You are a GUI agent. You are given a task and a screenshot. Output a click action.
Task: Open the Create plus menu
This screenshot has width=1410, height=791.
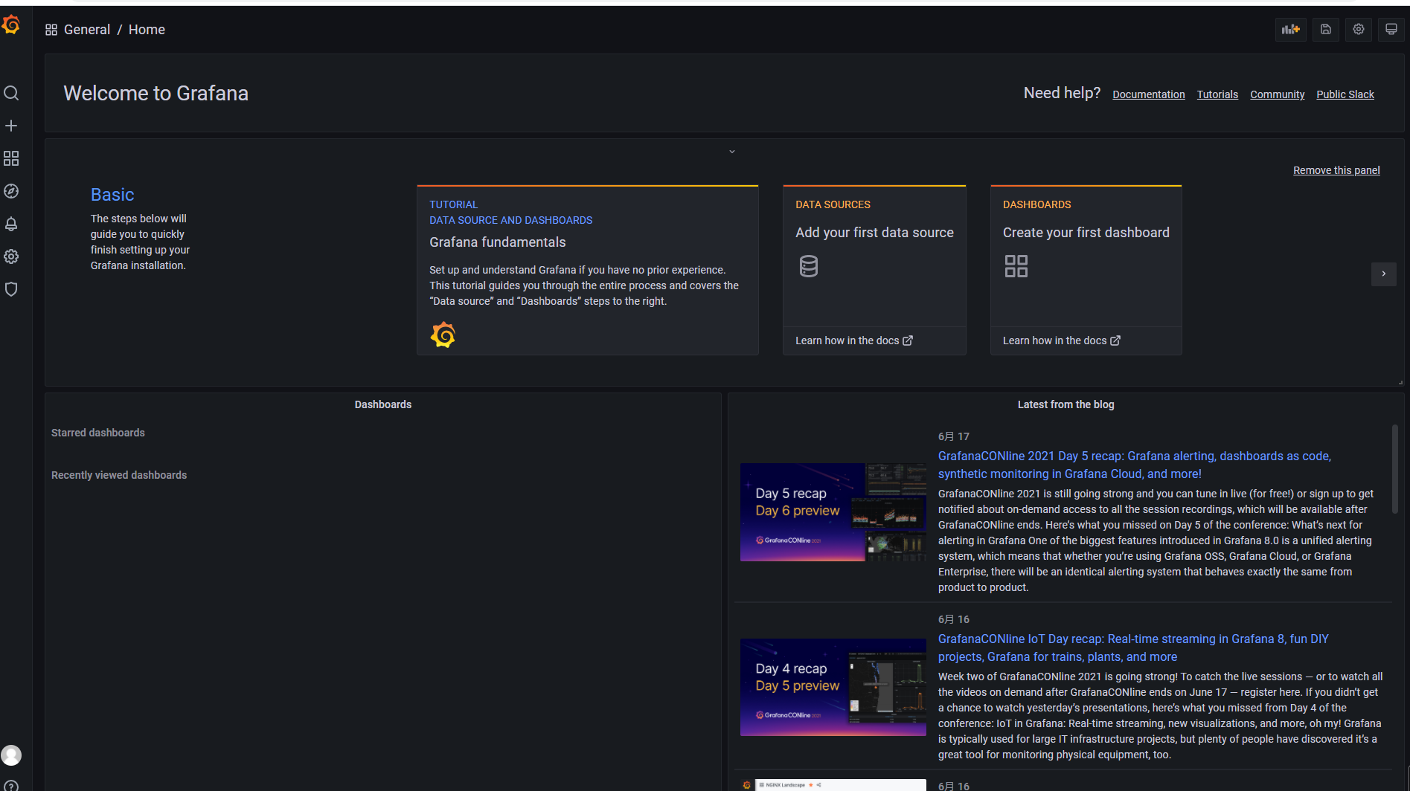pyautogui.click(x=11, y=126)
